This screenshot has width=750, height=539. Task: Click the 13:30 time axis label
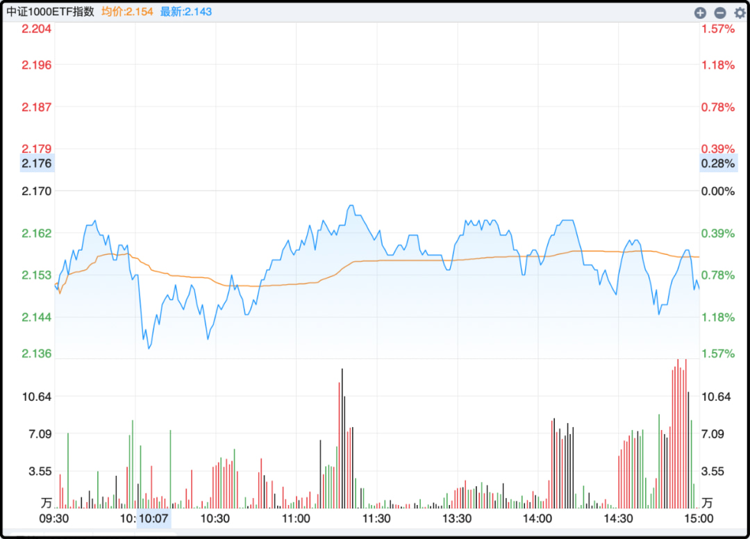457,519
